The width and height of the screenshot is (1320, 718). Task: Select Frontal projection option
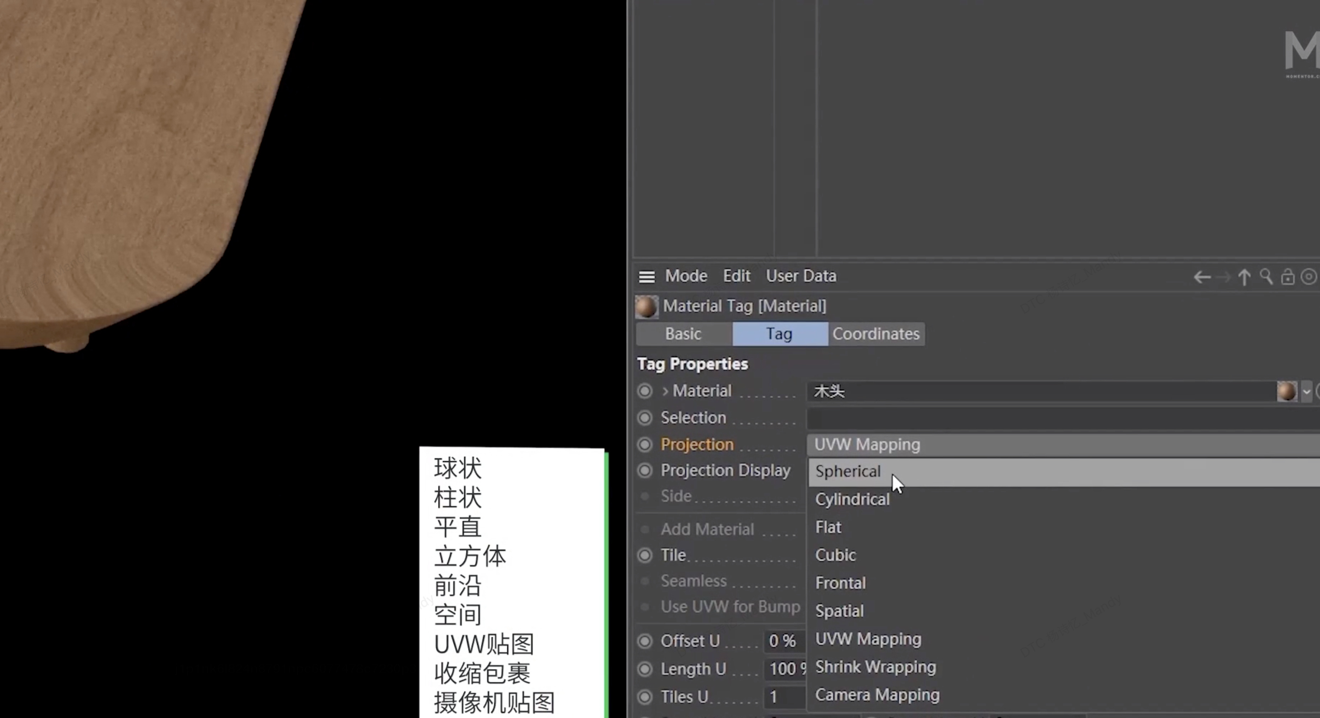click(1064, 583)
